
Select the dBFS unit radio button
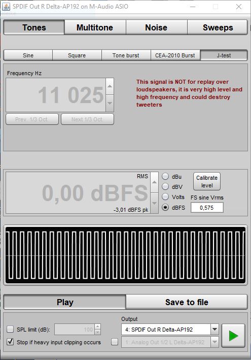(x=165, y=207)
